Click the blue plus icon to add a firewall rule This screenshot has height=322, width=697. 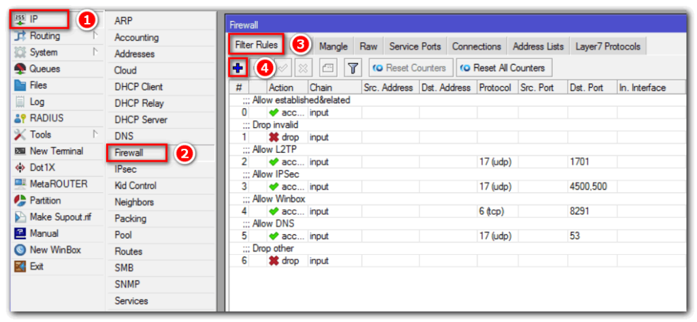pyautogui.click(x=238, y=68)
